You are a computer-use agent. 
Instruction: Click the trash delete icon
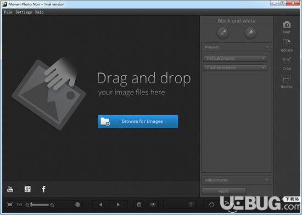click(x=139, y=205)
